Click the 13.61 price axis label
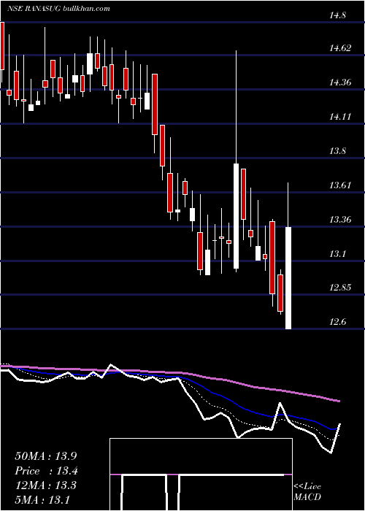Screen dimensions: 365x511 click(341, 185)
